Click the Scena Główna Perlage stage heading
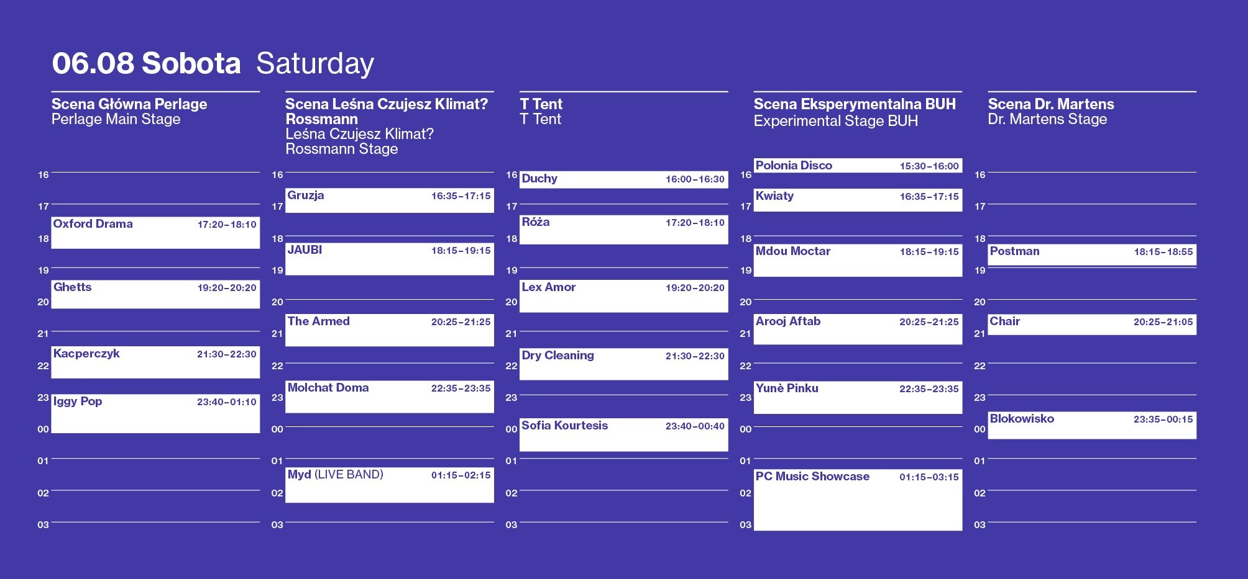The image size is (1248, 579). (129, 104)
